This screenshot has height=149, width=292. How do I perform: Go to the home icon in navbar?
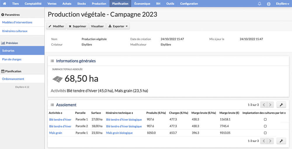(5, 3)
